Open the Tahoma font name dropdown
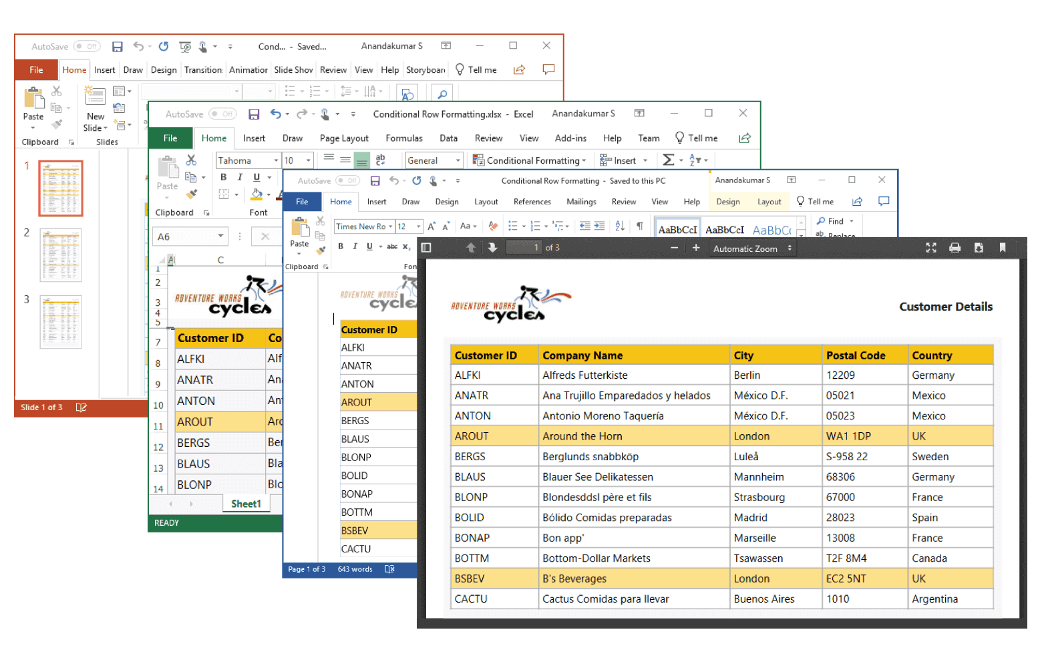The width and height of the screenshot is (1042, 668). click(x=276, y=160)
